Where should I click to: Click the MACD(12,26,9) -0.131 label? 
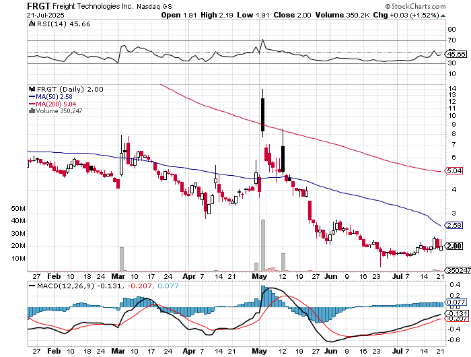[x=79, y=286]
